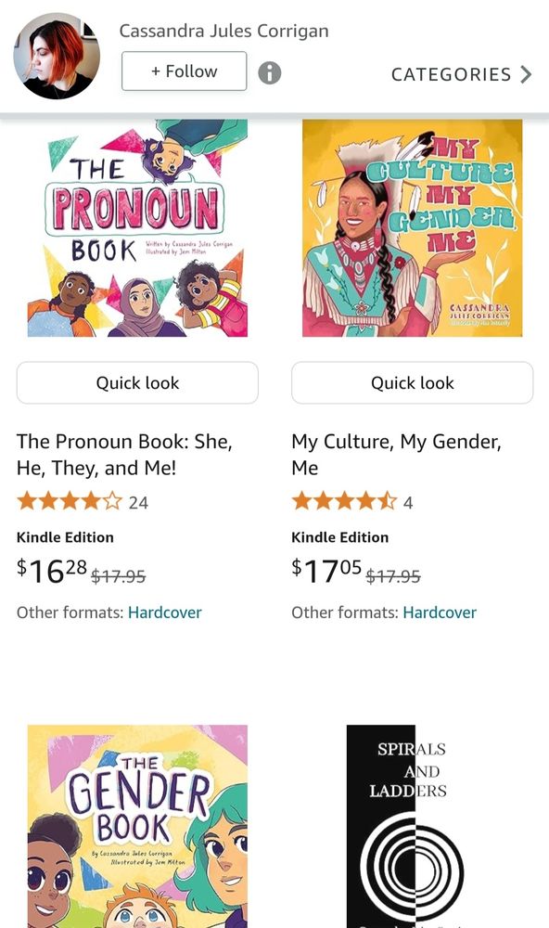
Task: Open The Pronoun Book title link
Action: (x=124, y=455)
